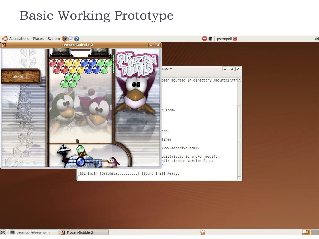Viewport: 319px width, 239px height.
Task: Open the Places menu
Action: tap(38, 39)
